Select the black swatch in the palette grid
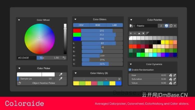 [x=159, y=42]
